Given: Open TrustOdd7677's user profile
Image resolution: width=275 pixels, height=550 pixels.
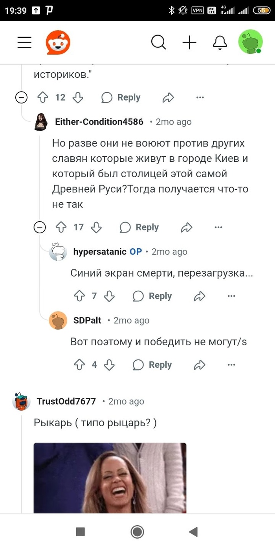Looking at the screenshot, I should 66,401.
